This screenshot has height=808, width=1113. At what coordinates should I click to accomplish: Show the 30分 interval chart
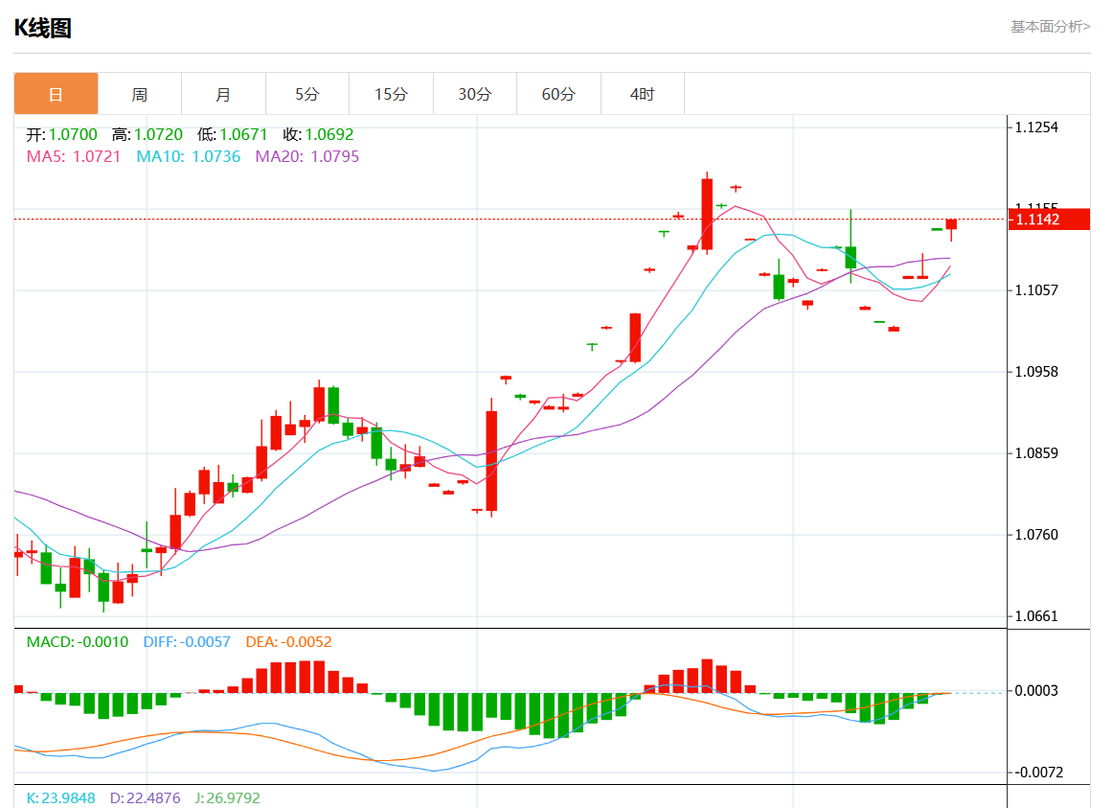point(474,94)
